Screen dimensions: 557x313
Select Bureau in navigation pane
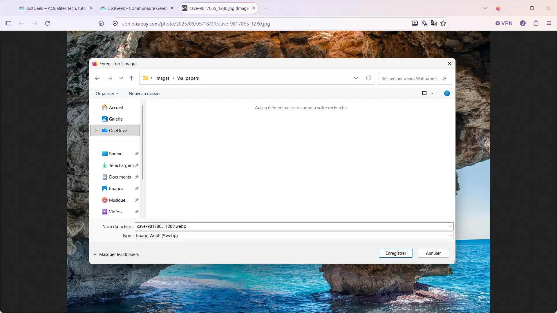click(115, 154)
